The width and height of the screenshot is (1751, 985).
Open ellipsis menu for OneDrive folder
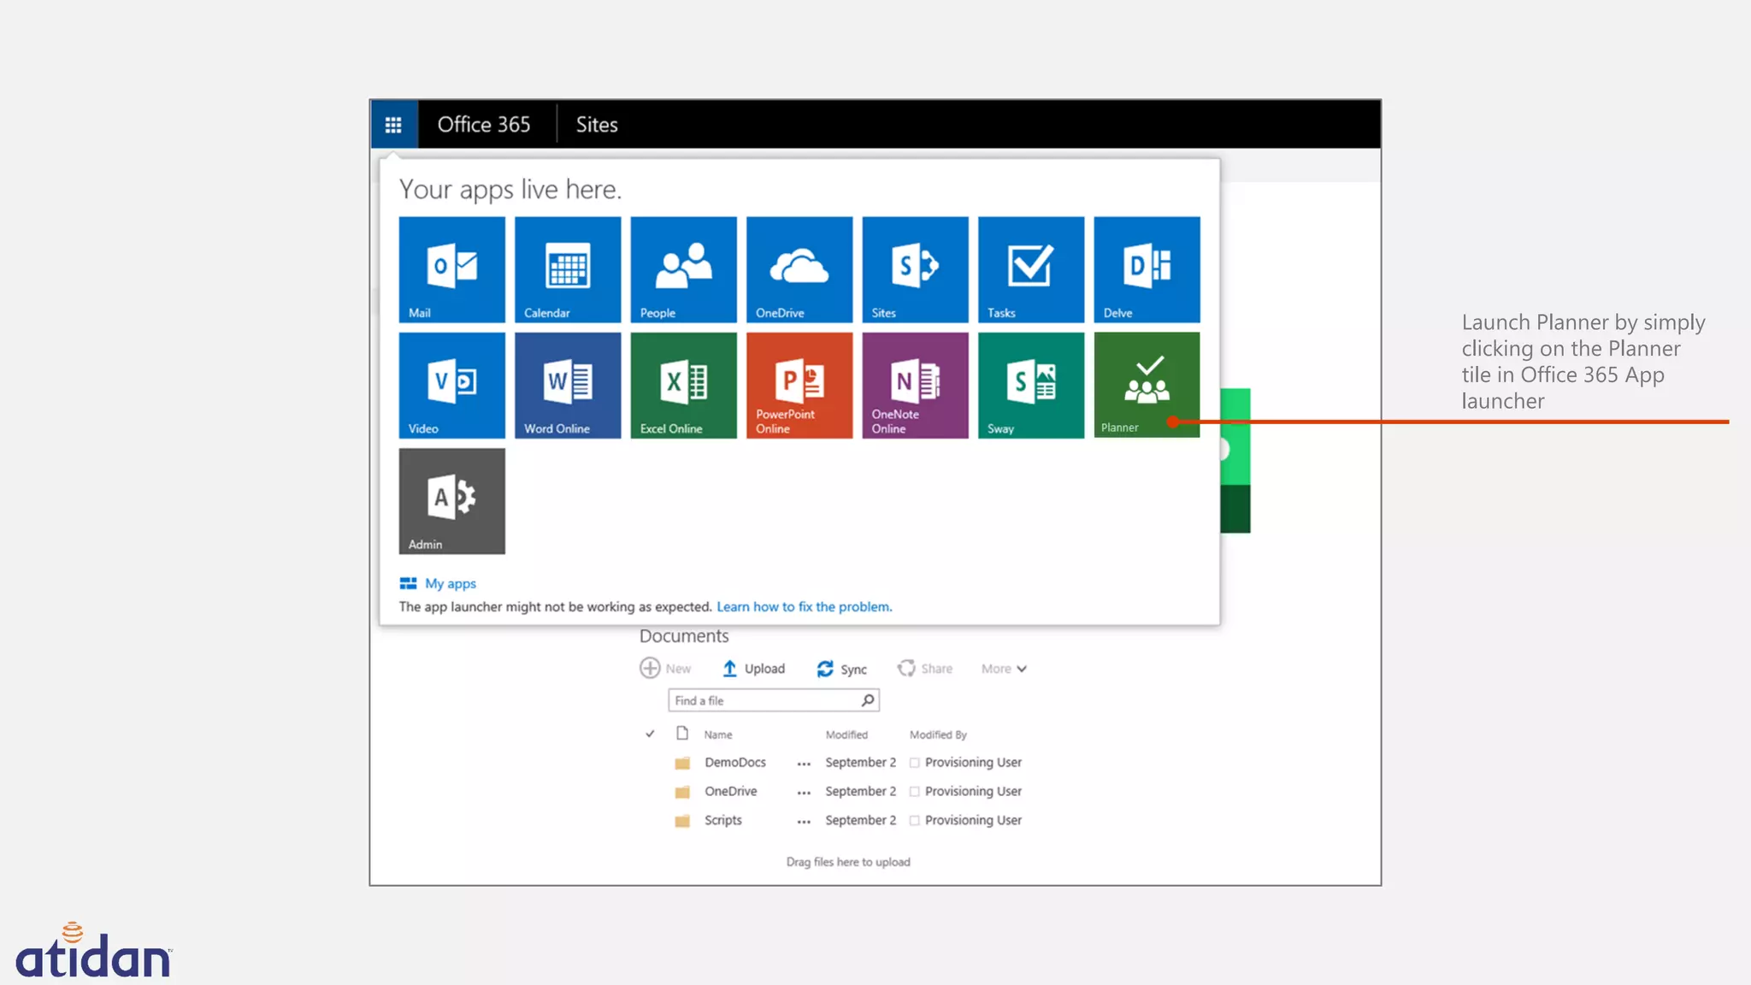[x=804, y=793]
